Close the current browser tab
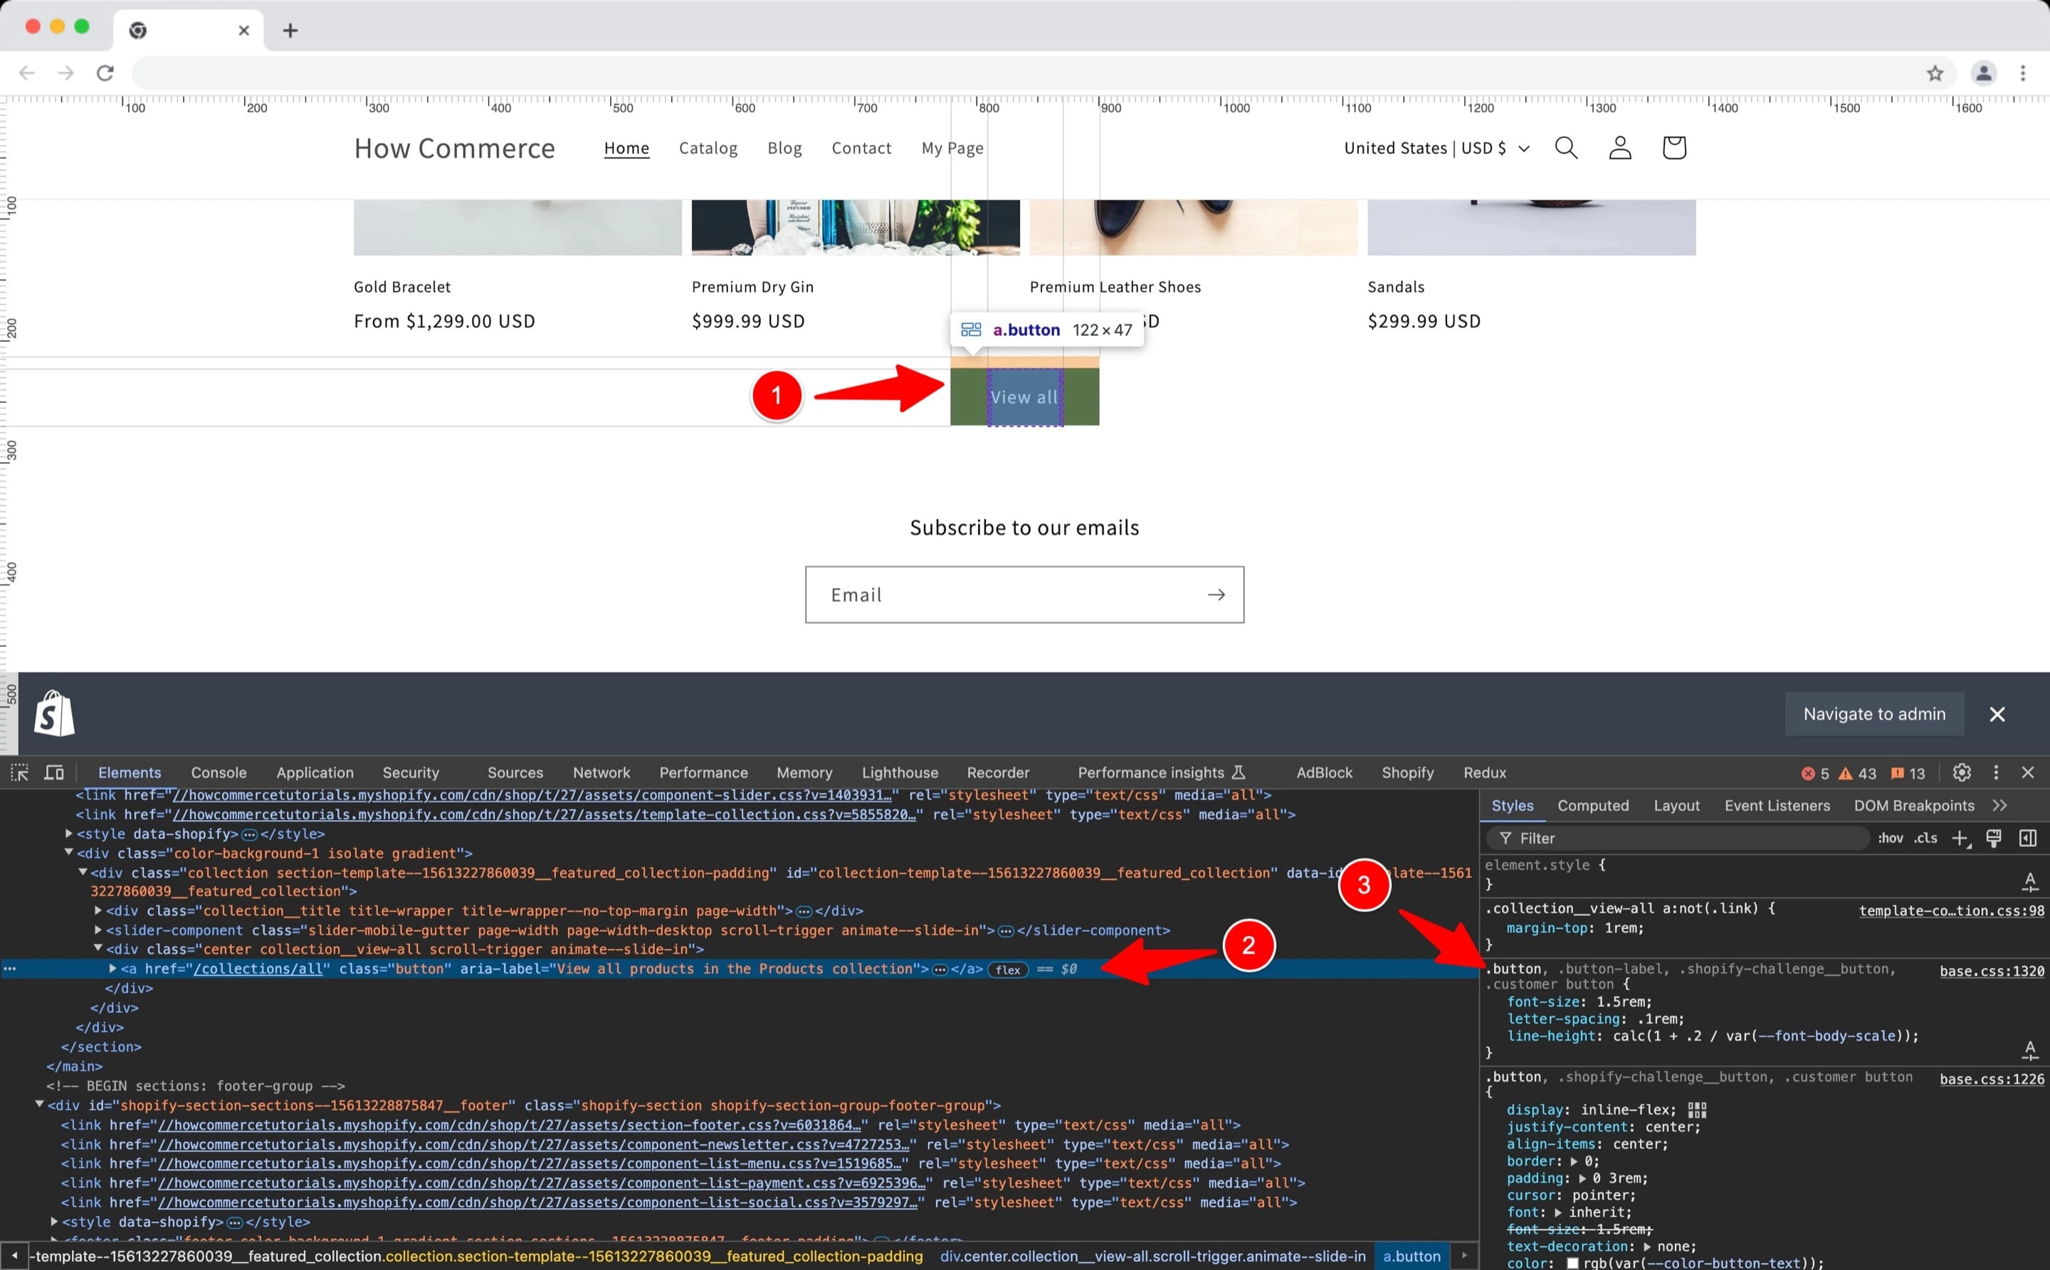The width and height of the screenshot is (2050, 1270). (243, 30)
